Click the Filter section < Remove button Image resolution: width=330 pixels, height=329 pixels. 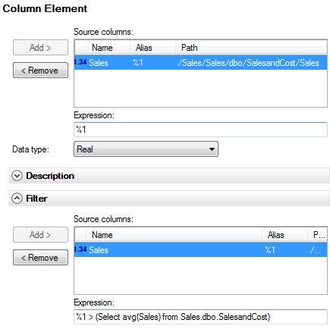pos(40,257)
